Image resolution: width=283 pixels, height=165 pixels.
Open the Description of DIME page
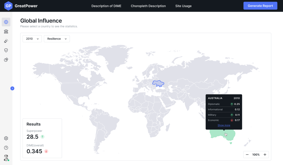pyautogui.click(x=106, y=6)
